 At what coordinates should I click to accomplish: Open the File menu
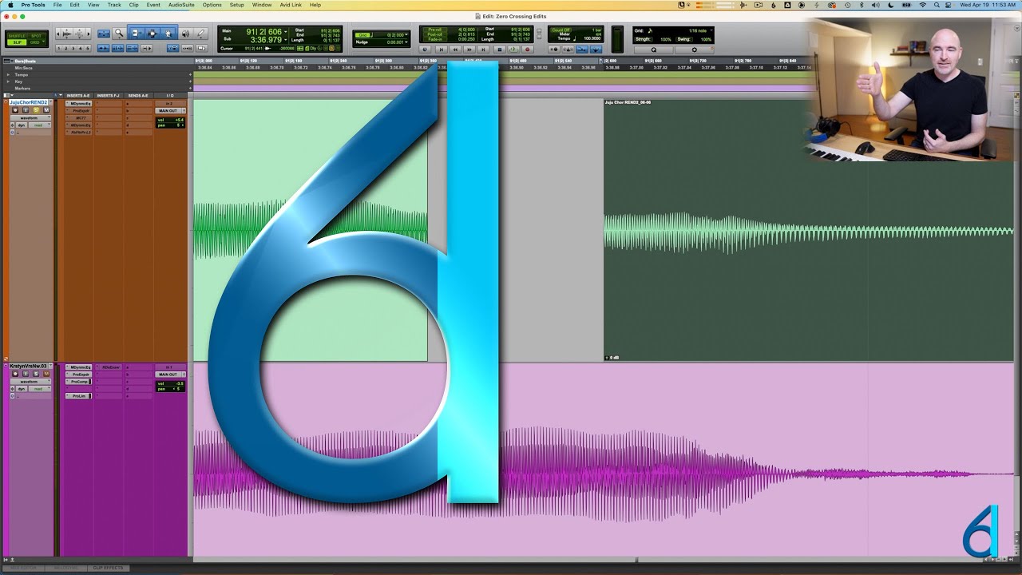tap(57, 5)
